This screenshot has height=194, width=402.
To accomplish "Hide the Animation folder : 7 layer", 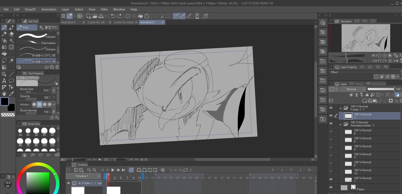I will [x=331, y=124].
